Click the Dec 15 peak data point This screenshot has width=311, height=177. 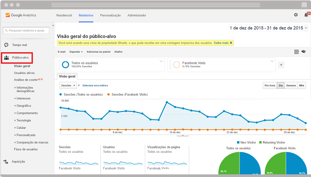pos(167,102)
